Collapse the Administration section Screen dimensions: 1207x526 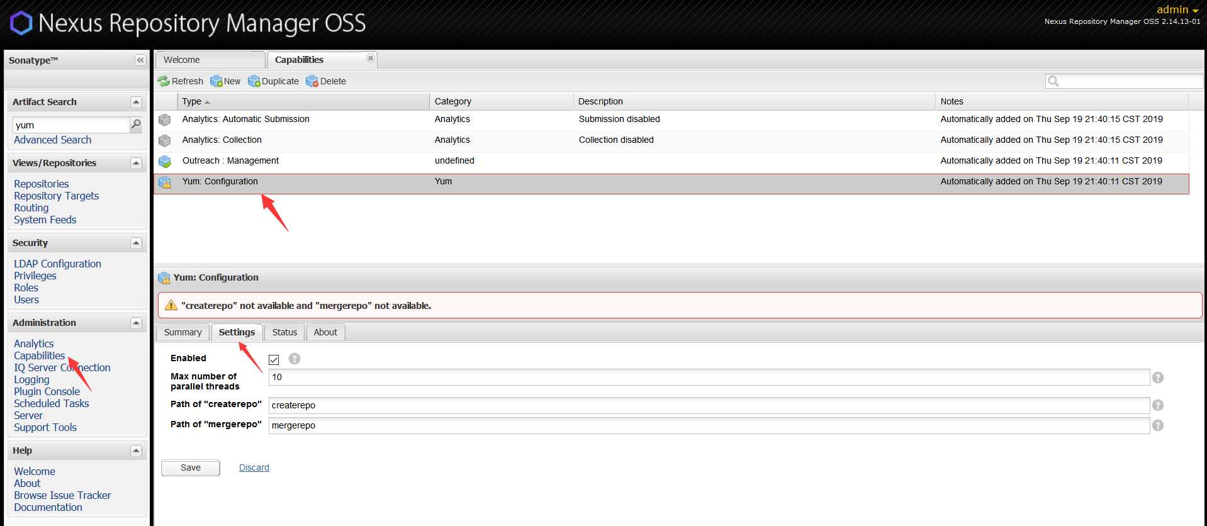click(136, 323)
